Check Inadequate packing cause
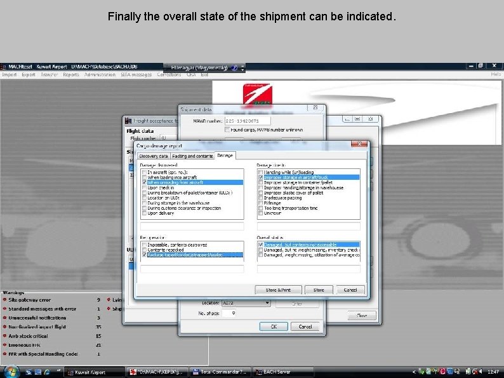Screen dimensions: 504x378 point(261,198)
